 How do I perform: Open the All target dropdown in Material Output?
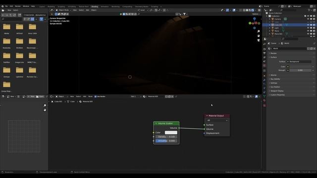(217, 120)
